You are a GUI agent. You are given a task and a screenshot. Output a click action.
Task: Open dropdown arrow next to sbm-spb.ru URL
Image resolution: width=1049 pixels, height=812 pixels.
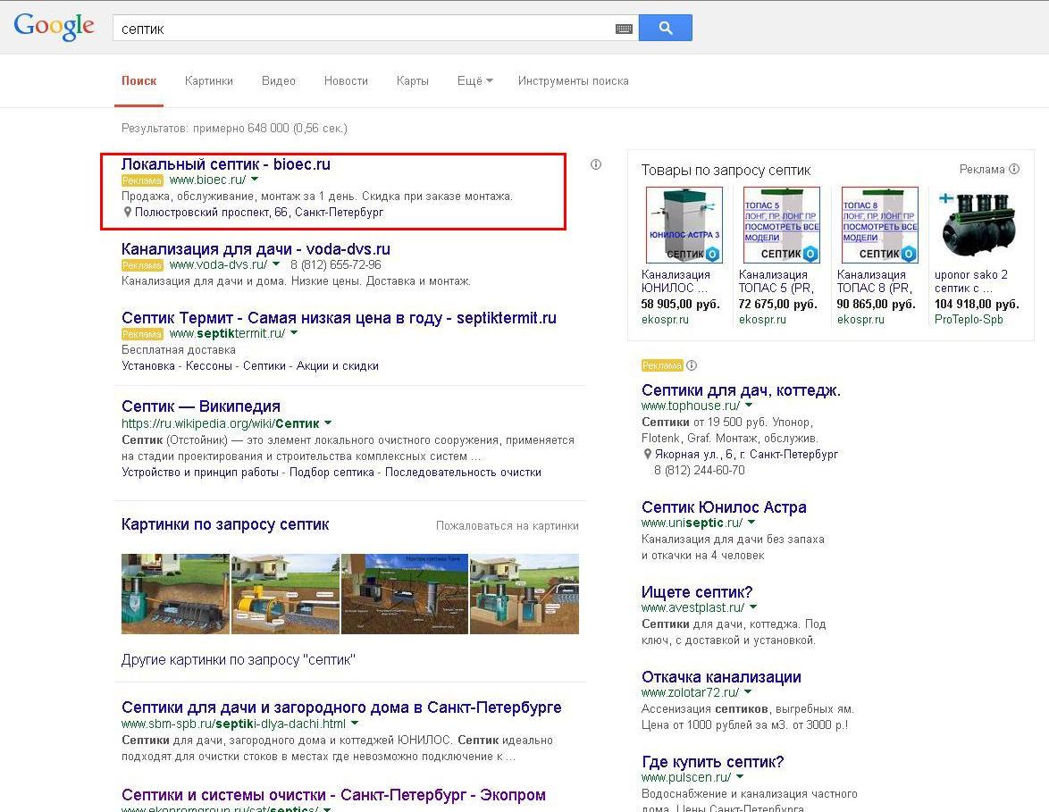(355, 723)
